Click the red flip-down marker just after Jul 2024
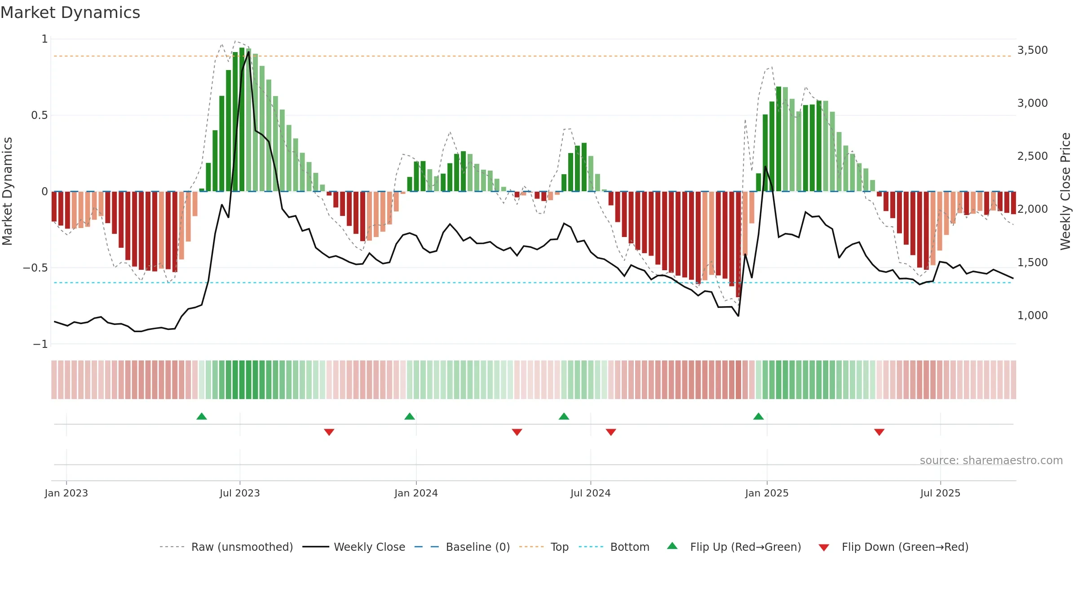1078x606 pixels. (611, 432)
